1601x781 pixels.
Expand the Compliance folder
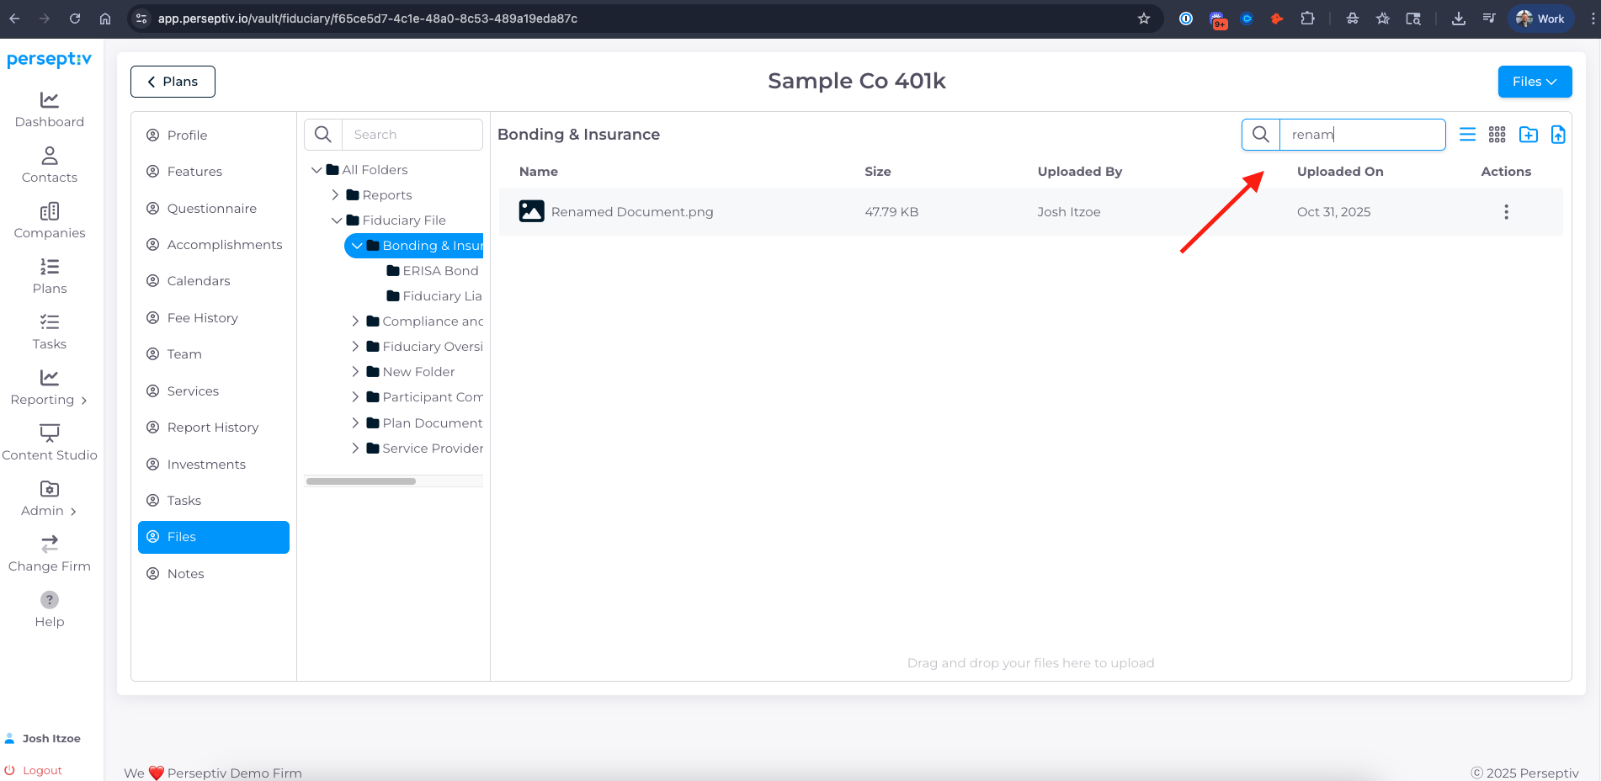pos(355,321)
